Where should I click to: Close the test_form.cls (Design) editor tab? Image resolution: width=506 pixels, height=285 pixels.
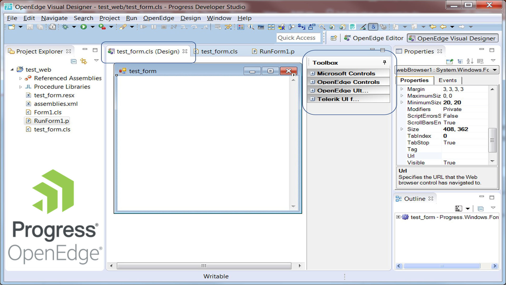tap(185, 51)
